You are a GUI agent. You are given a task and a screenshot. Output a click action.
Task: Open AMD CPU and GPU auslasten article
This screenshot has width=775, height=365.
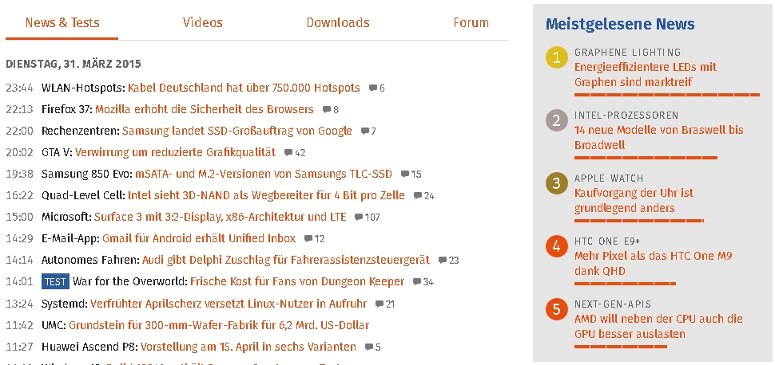click(659, 327)
